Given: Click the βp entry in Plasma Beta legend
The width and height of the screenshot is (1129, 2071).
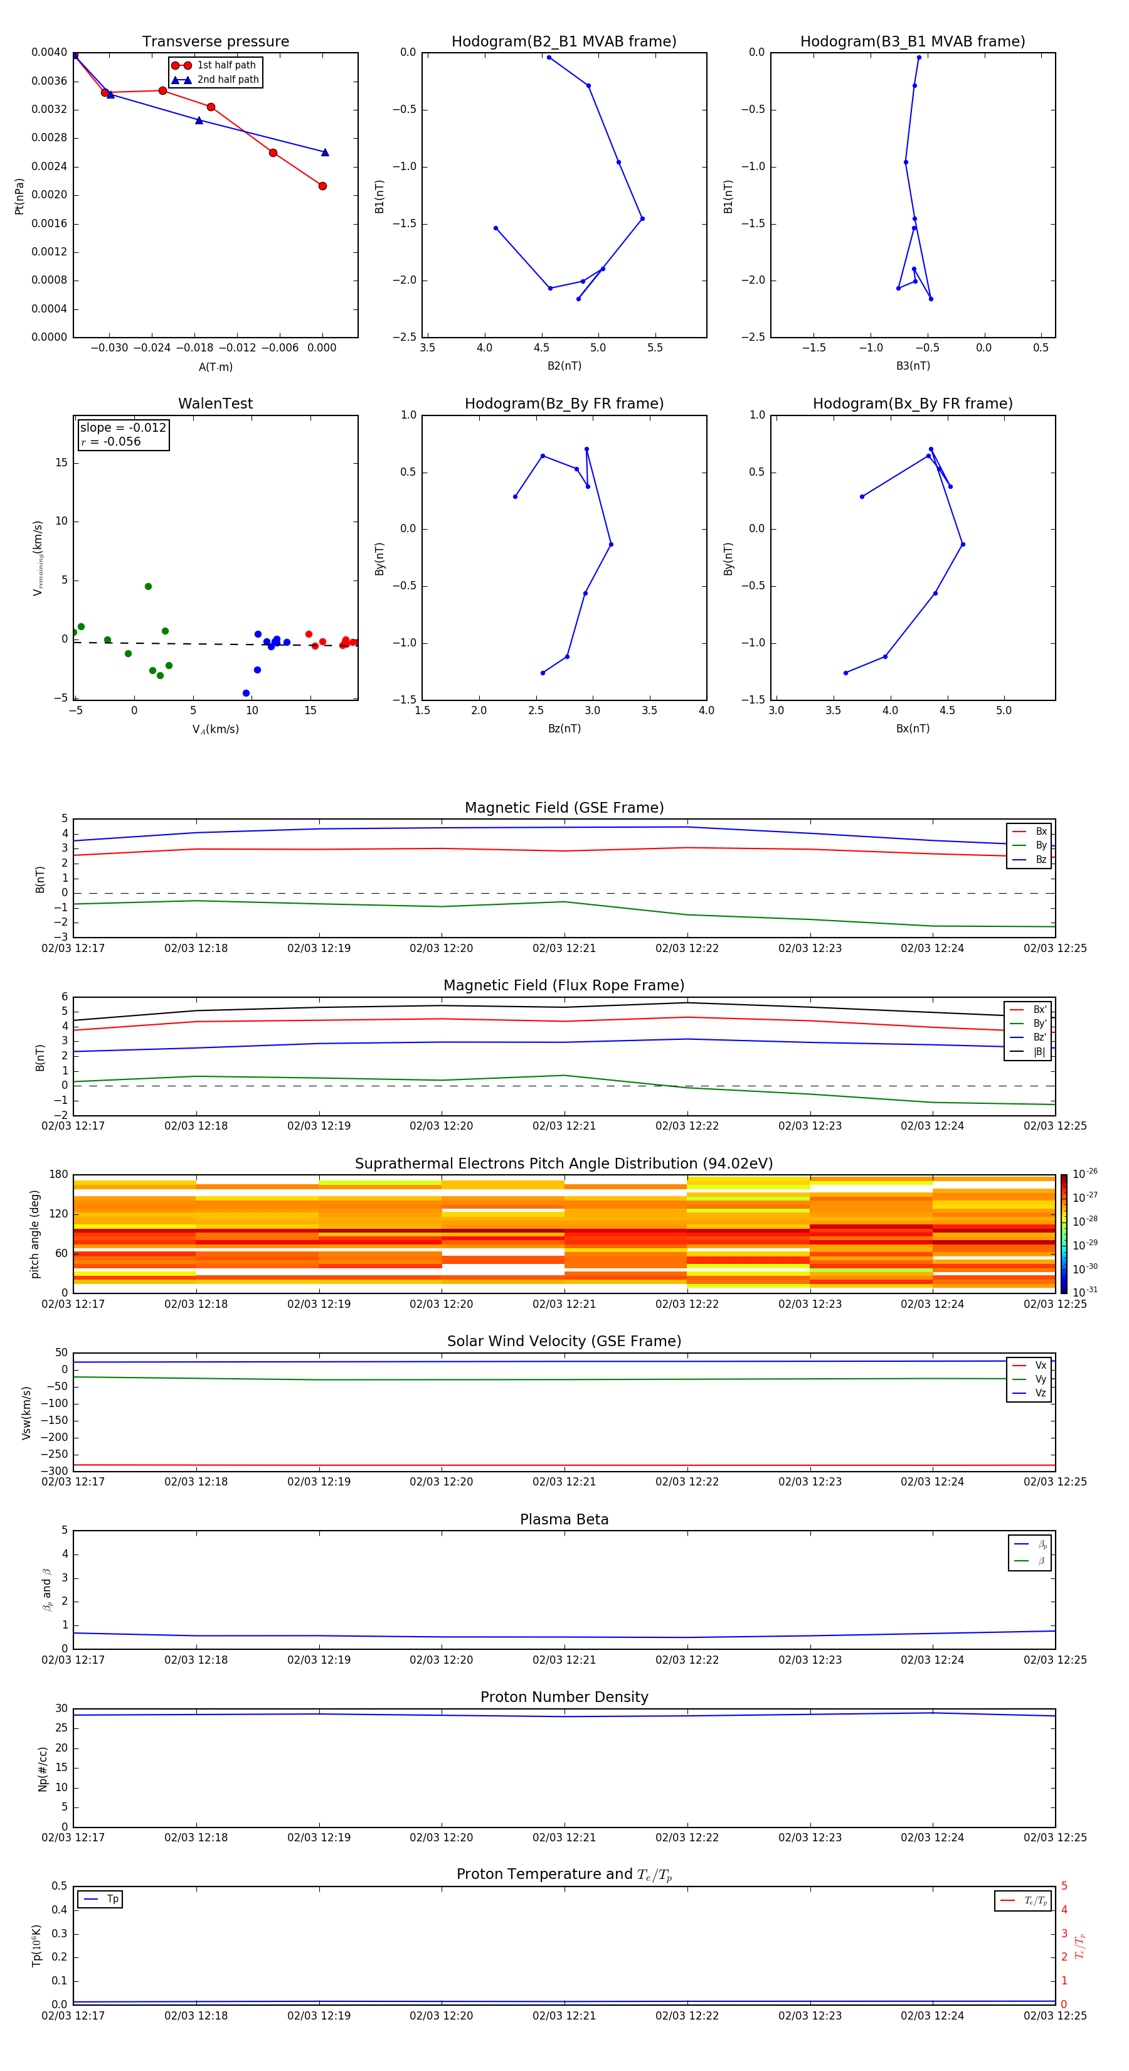Looking at the screenshot, I should pos(1030,1544).
